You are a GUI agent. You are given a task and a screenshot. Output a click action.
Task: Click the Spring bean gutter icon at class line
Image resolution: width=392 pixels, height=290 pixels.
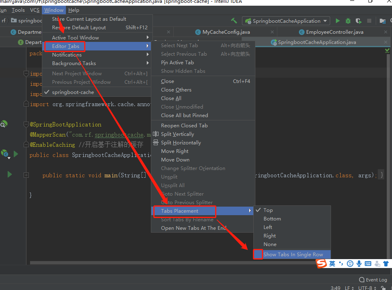[x=5, y=154]
